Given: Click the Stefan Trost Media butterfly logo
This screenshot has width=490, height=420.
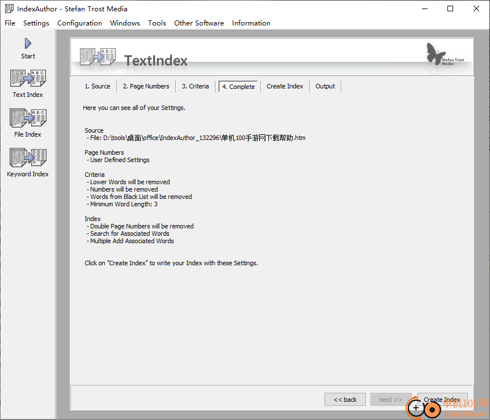Looking at the screenshot, I should (x=445, y=54).
